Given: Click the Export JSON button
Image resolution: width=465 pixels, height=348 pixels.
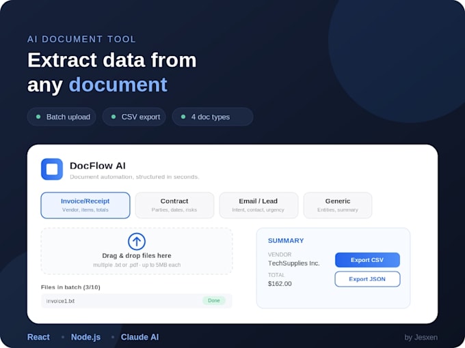Looking at the screenshot, I should (367, 279).
